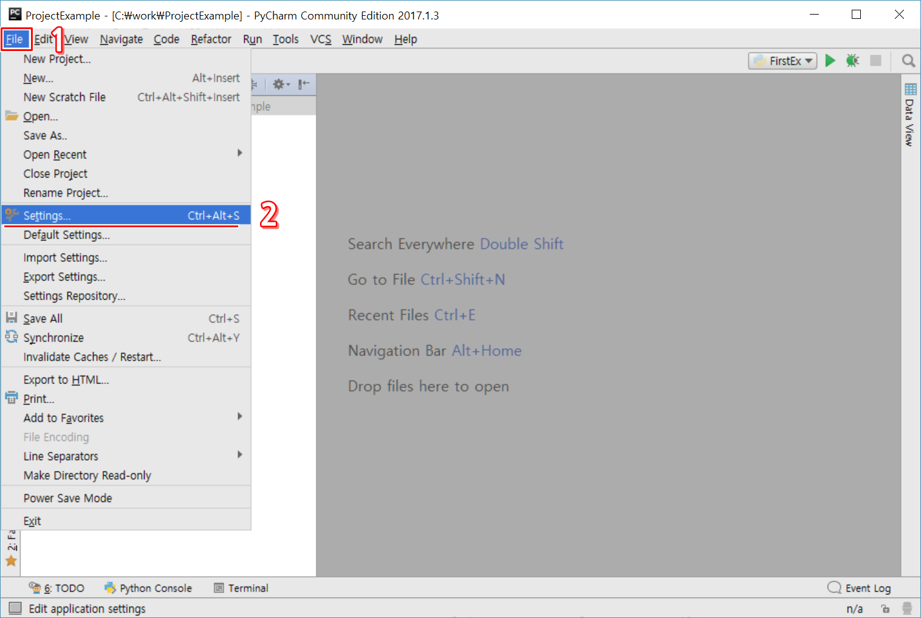The image size is (921, 618).
Task: Click the grayed-out Stop square icon
Action: point(875,61)
